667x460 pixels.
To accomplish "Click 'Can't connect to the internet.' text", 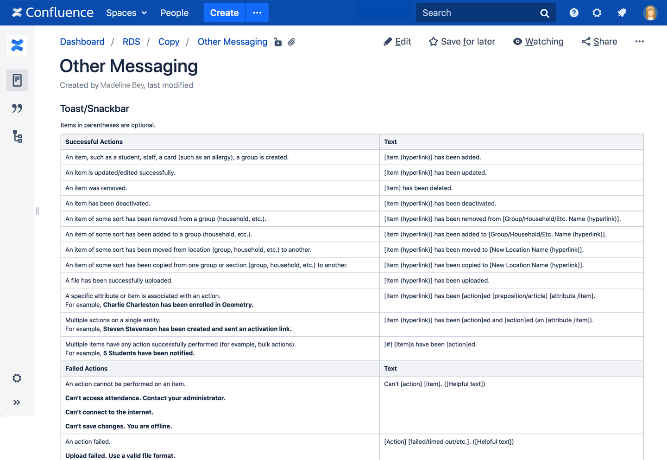I will pos(109,412).
